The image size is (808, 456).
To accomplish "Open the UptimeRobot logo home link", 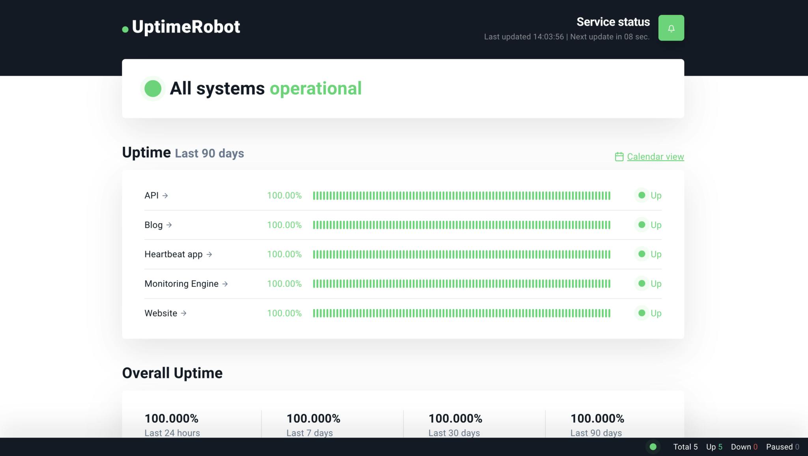I will 181,27.
